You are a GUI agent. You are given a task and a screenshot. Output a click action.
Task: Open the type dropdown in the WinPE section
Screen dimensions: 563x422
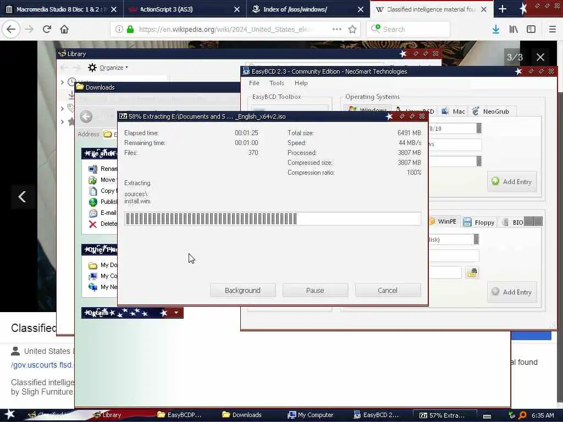click(476, 239)
